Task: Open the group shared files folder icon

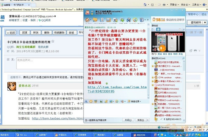Action: [95, 20]
